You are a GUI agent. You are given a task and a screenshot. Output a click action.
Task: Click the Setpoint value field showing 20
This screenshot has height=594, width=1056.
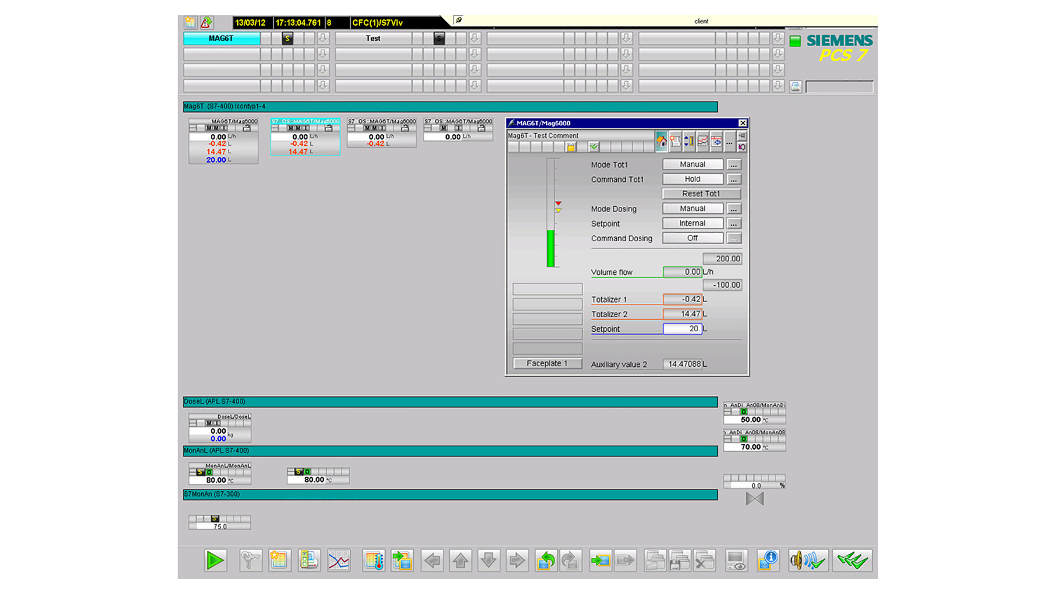coord(682,329)
